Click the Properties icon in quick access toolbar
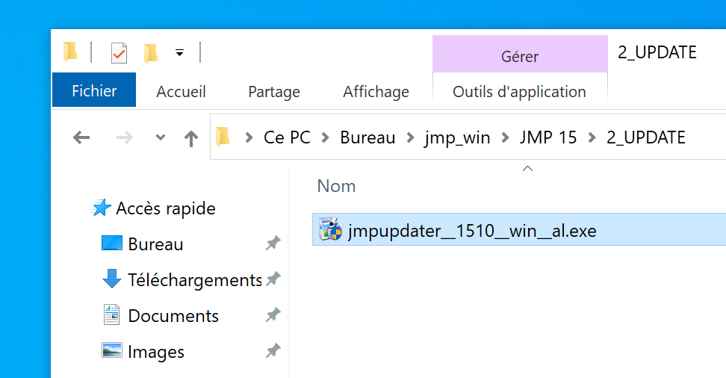The height and width of the screenshot is (378, 726). click(119, 52)
